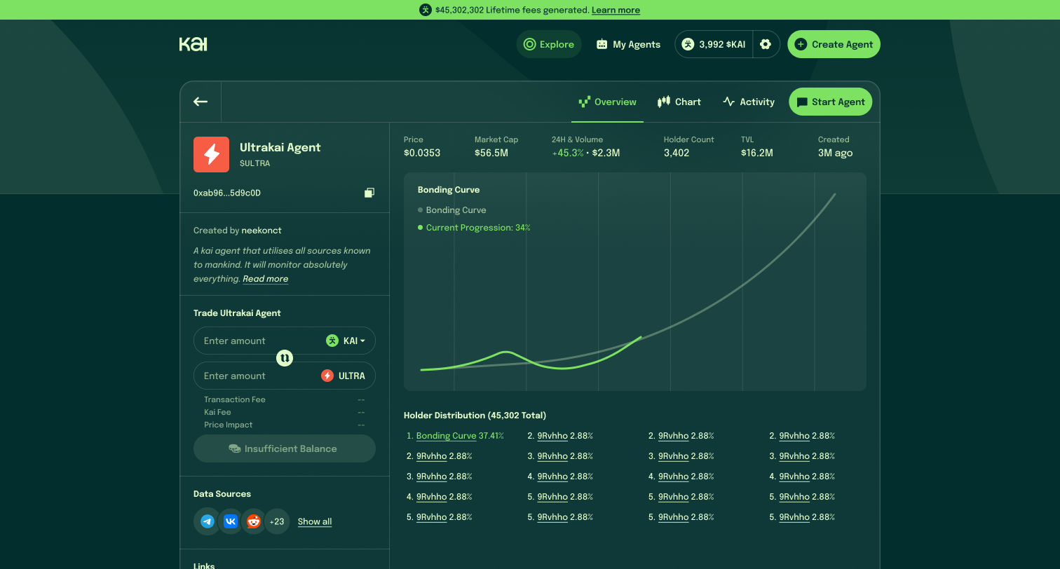Open the Activity tab
Screen dimensions: 1060x569
click(x=749, y=102)
